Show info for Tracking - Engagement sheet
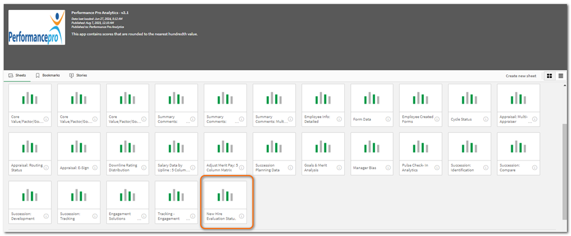 pos(192,216)
